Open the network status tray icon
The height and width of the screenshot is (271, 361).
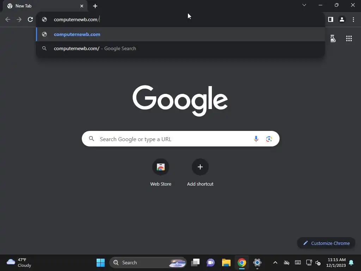[309, 263]
